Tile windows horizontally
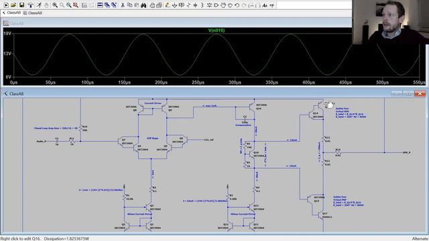The image size is (429, 241). [100, 5]
